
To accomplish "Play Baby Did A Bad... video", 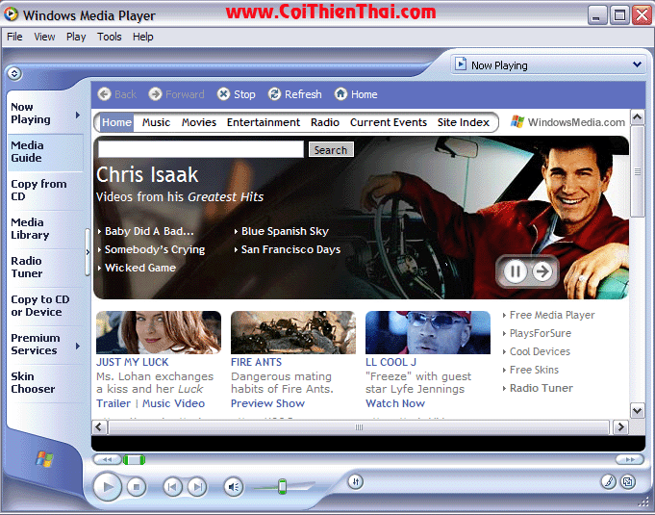I will tap(149, 231).
